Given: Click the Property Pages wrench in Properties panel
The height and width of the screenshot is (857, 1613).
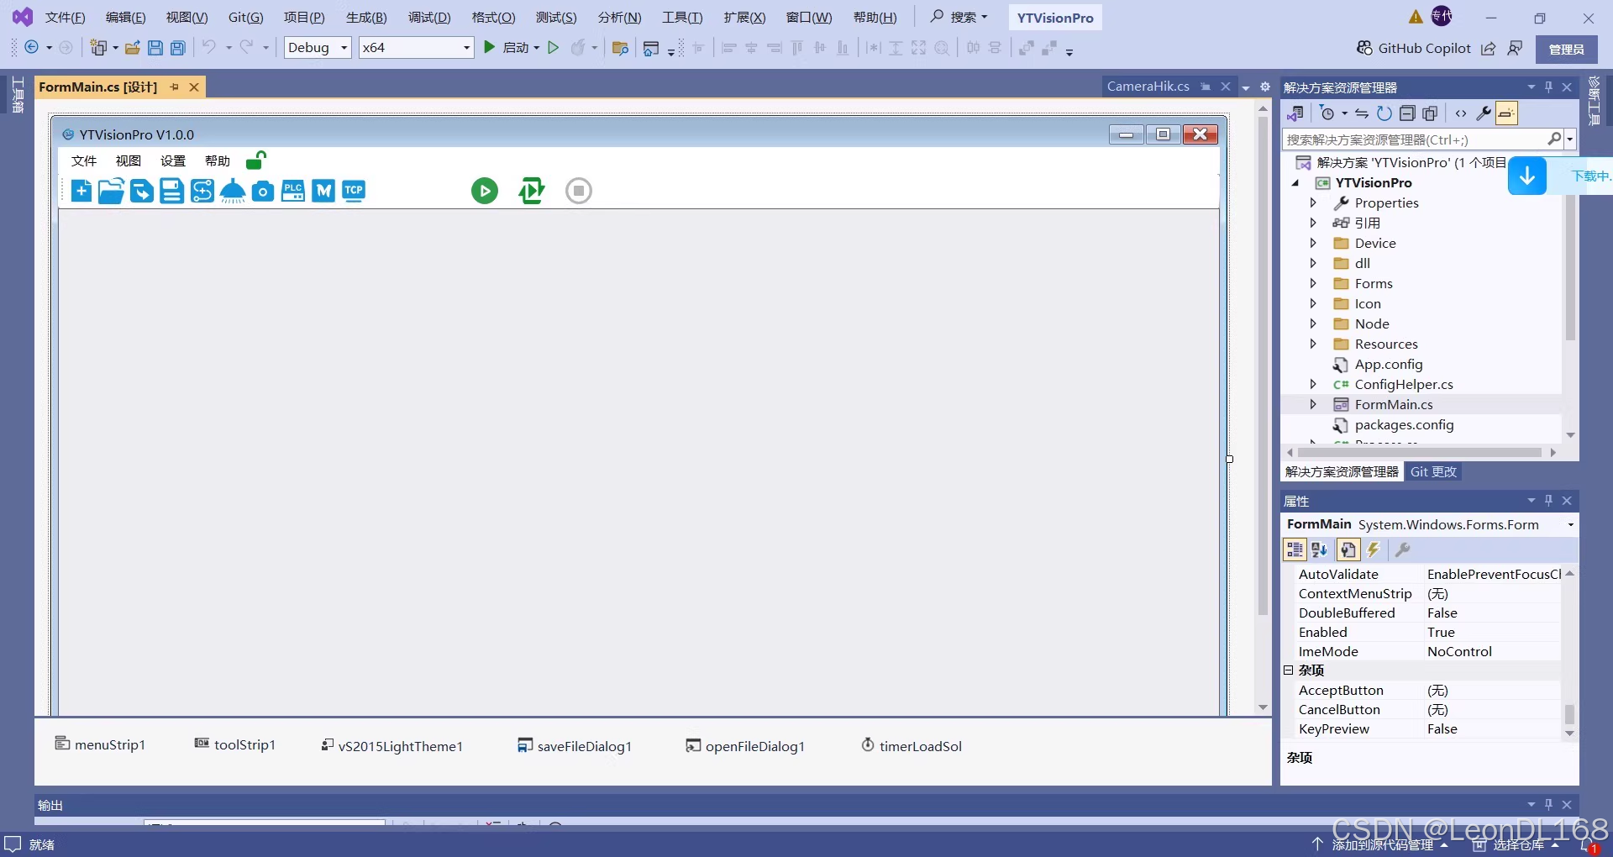Looking at the screenshot, I should tap(1402, 549).
